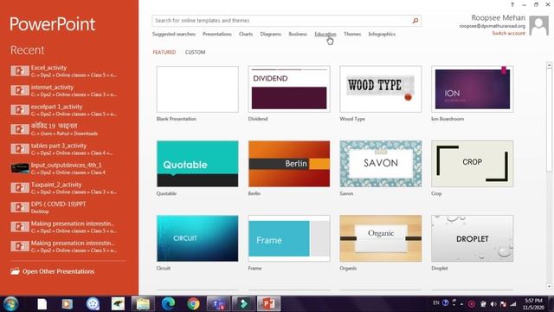The image size is (554, 312).
Task: Open Microsoft Edge from the taskbar
Action: (168, 304)
